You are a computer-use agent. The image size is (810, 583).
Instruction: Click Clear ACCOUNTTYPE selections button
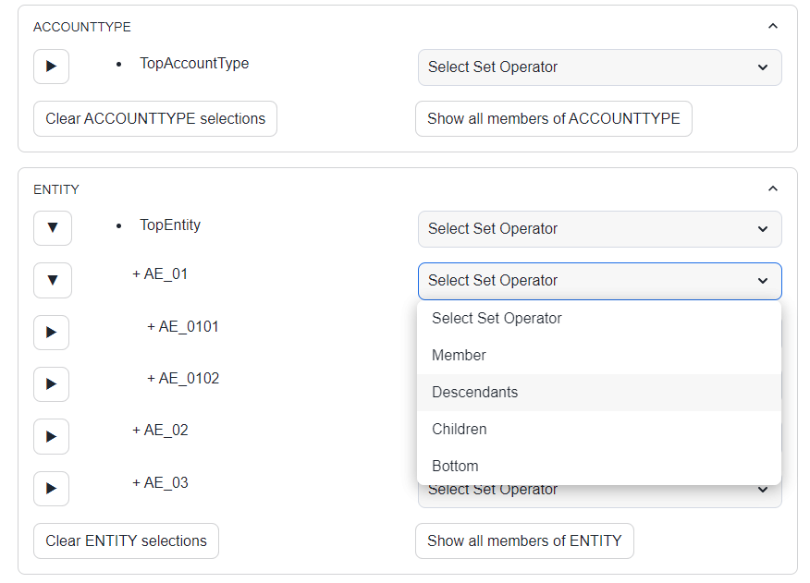[x=155, y=119]
